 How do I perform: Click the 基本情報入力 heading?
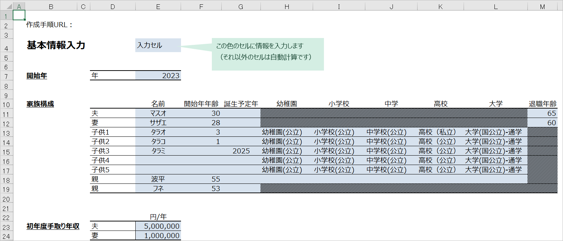click(x=56, y=45)
